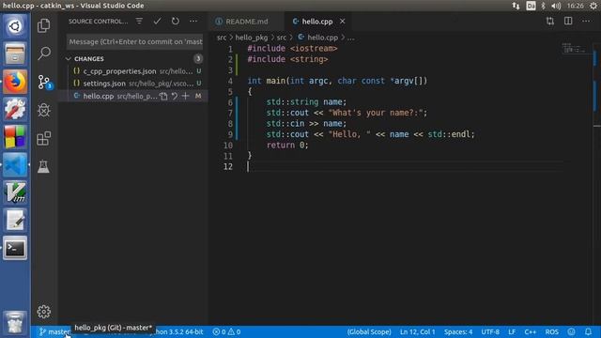This screenshot has width=601, height=338.
Task: Change indentation via Spaces: 4
Action: pos(458,331)
